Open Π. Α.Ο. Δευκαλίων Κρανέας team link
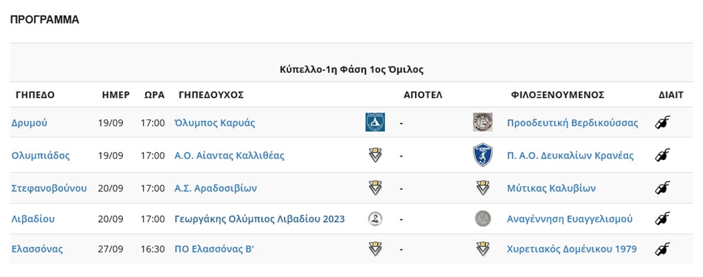Screen dimensions: 703x277 pyautogui.click(x=570, y=155)
